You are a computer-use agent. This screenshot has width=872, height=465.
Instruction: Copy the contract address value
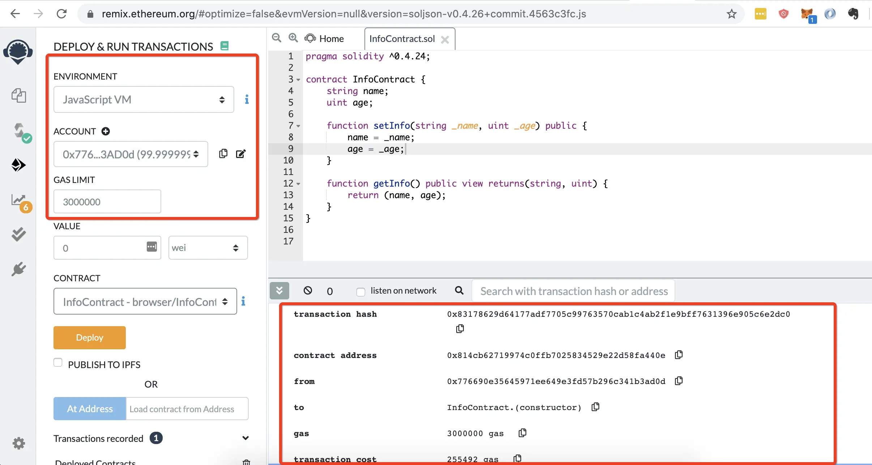click(x=679, y=355)
